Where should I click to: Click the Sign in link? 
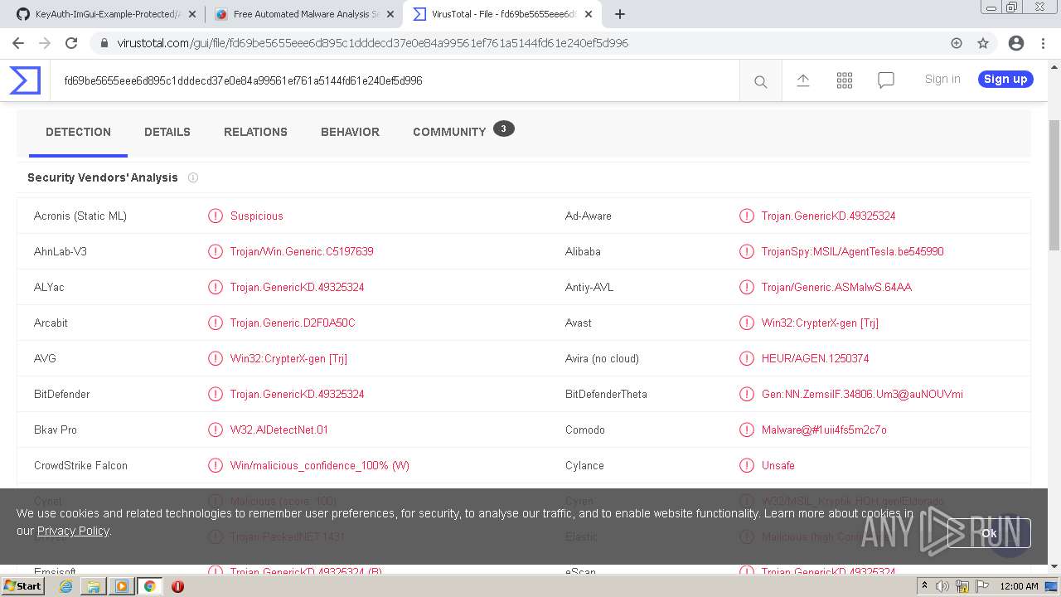942,80
